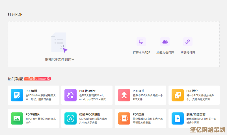Viewport: 227px width, 135px height.
Task: Select the 从云文档打开 text label
Action: 165,53
